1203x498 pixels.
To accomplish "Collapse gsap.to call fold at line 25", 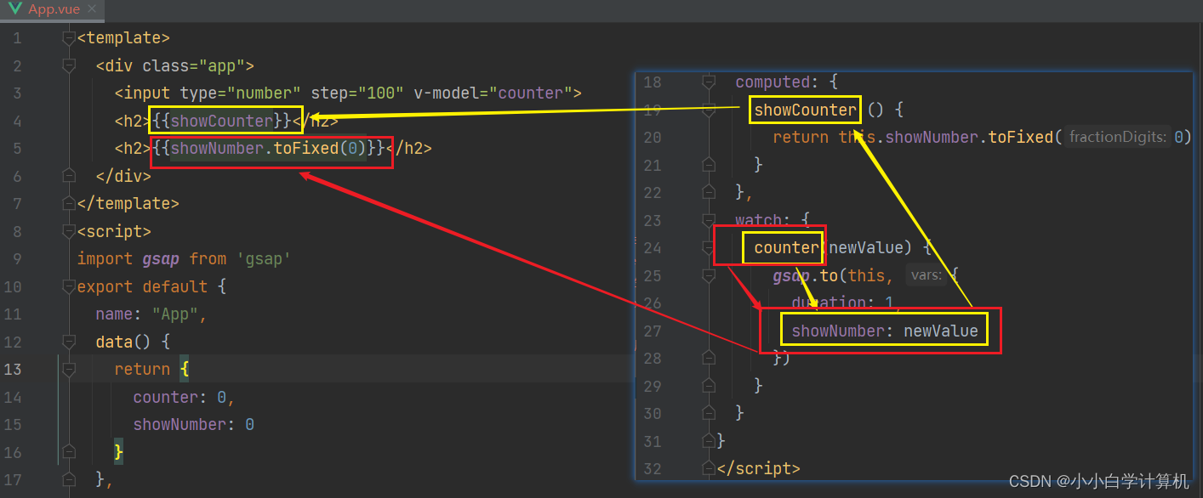I will coord(708,275).
